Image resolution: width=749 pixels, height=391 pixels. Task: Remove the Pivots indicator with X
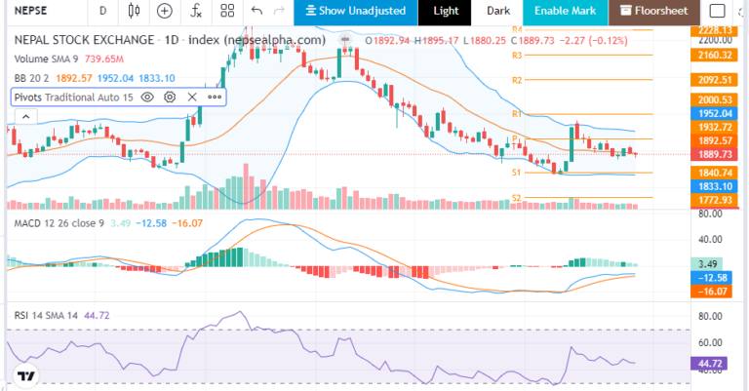pyautogui.click(x=192, y=97)
